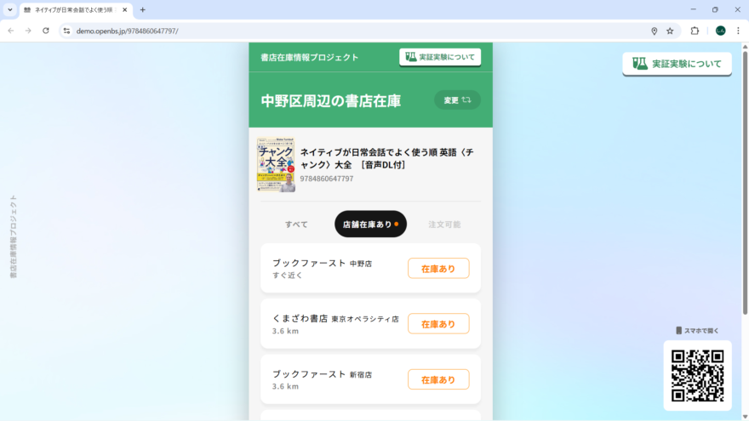Open Chrome's three-dot menu

(738, 31)
